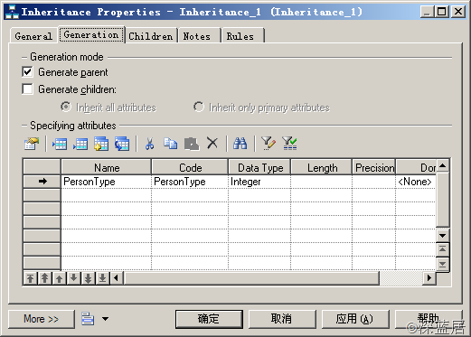Viewport: 471px width, 337px height.
Task: Move attribute down one row
Action: tap(73, 278)
